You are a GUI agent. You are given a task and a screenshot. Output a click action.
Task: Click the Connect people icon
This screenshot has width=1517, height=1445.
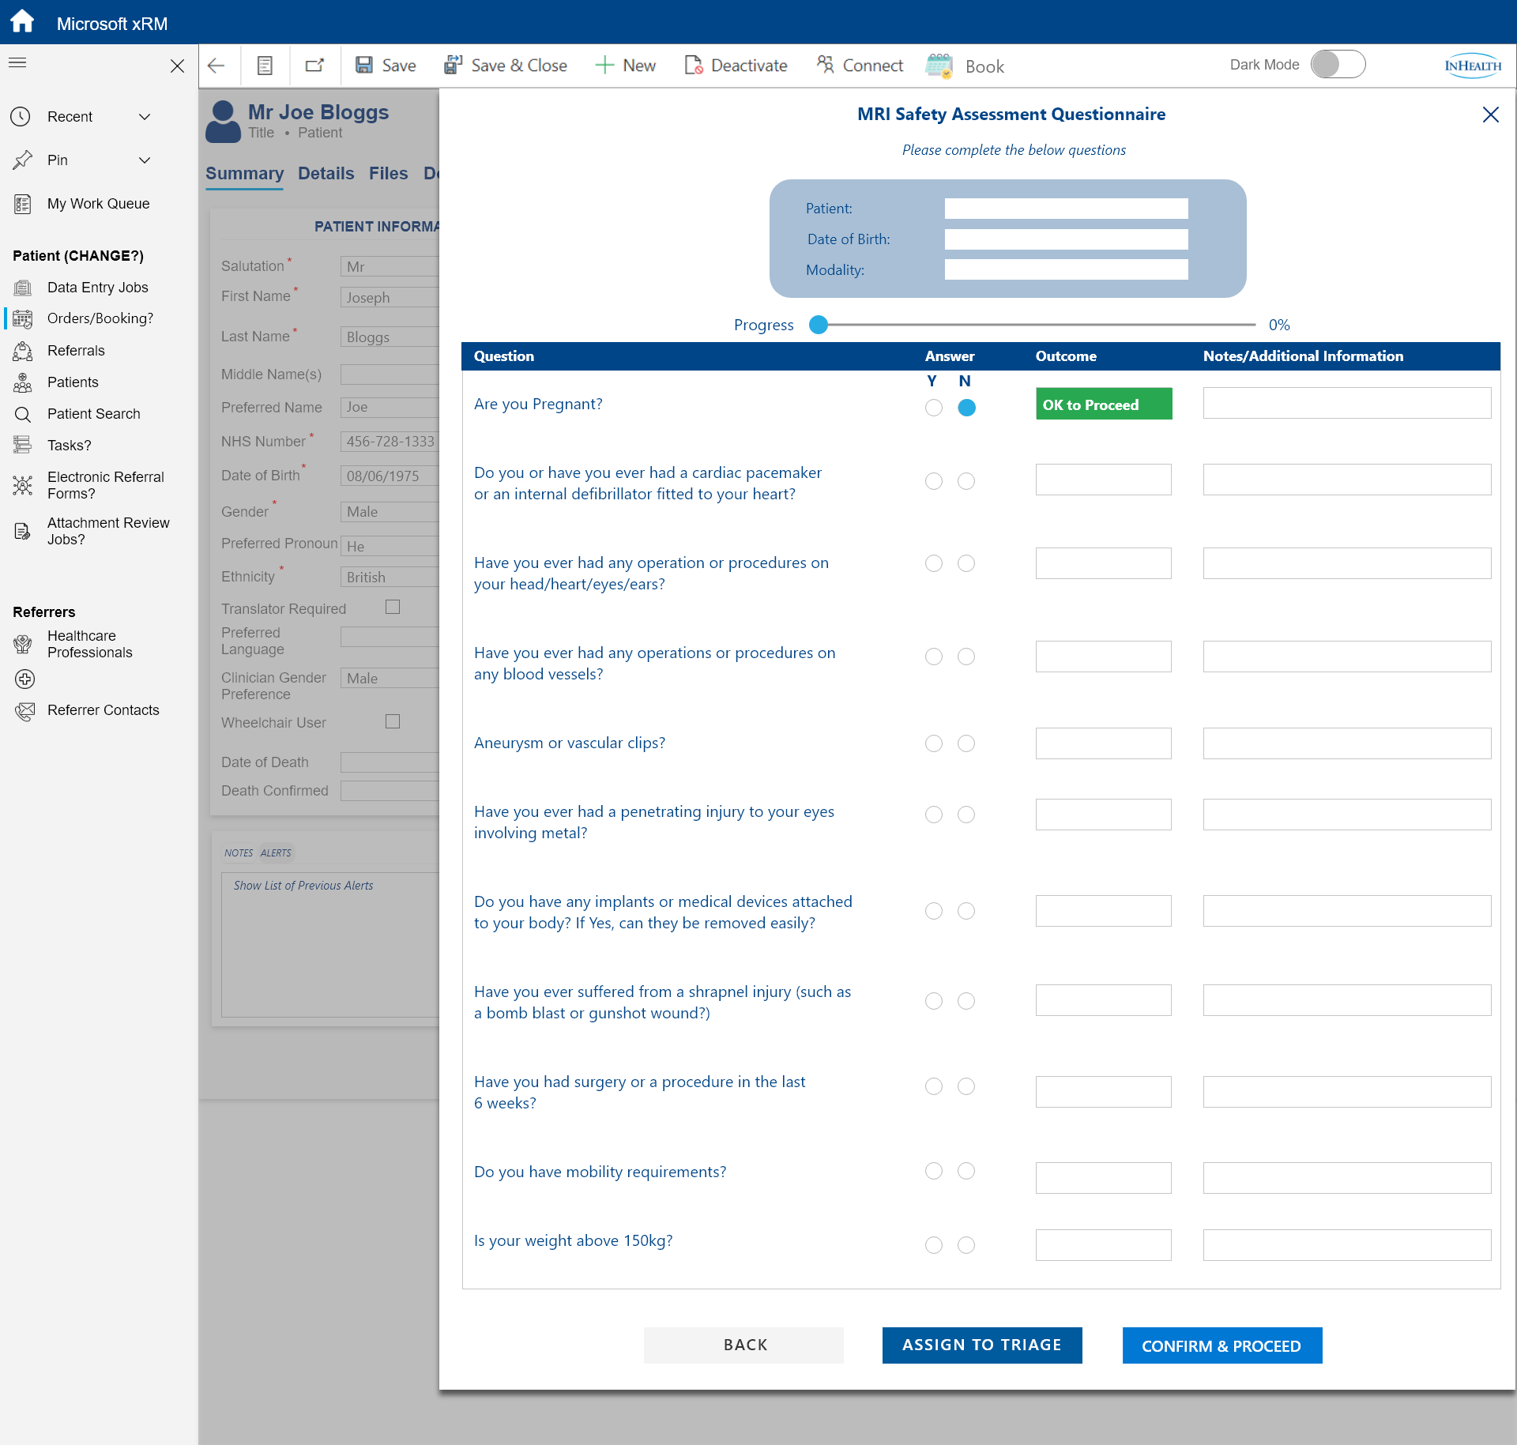(x=826, y=66)
